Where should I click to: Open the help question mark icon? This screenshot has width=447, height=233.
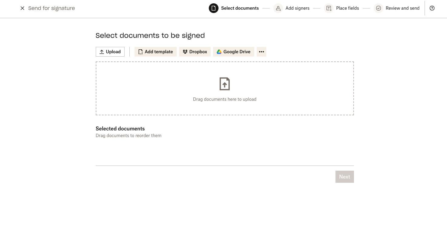point(432,8)
